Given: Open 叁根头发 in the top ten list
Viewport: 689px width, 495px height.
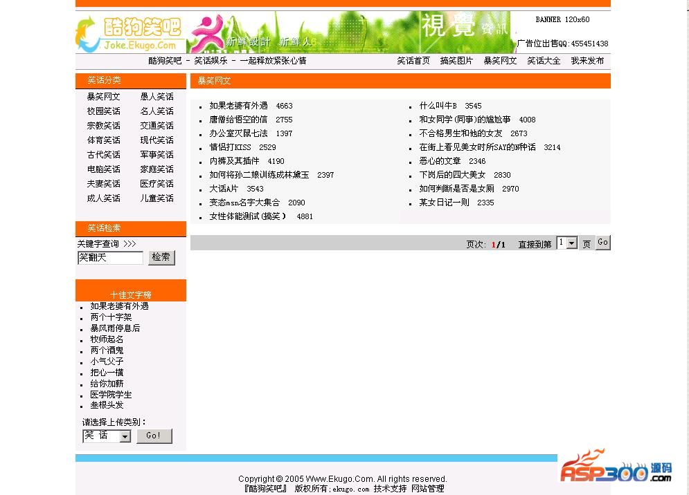Looking at the screenshot, I should point(107,405).
